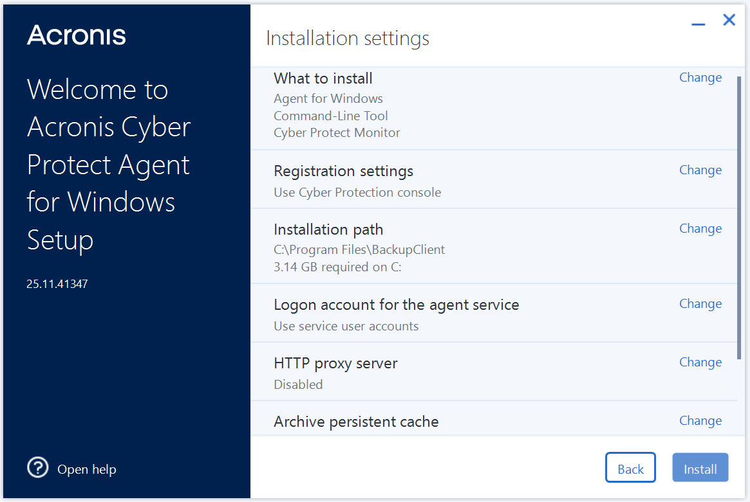This screenshot has height=502, width=750.
Task: Minimize the setup window
Action: (698, 24)
